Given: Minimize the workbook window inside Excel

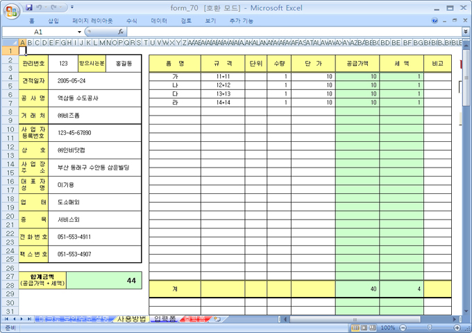Looking at the screenshot, I should tap(444, 21).
